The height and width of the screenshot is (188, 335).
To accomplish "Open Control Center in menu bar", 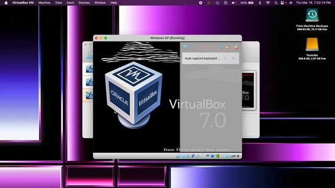I will pyautogui.click(x=282, y=3).
